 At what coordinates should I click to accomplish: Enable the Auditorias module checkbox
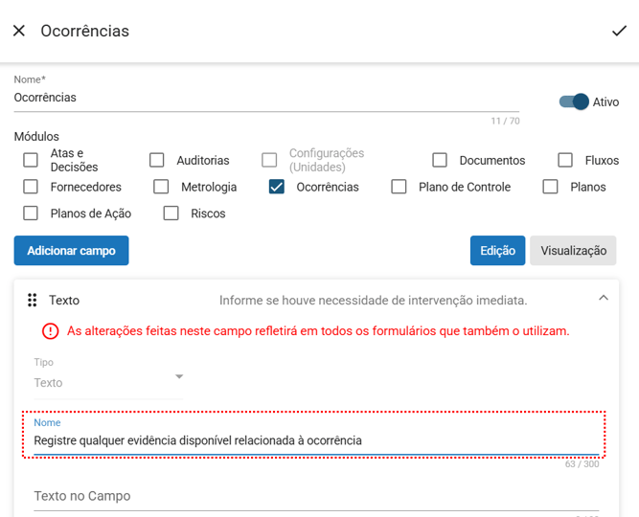157,160
